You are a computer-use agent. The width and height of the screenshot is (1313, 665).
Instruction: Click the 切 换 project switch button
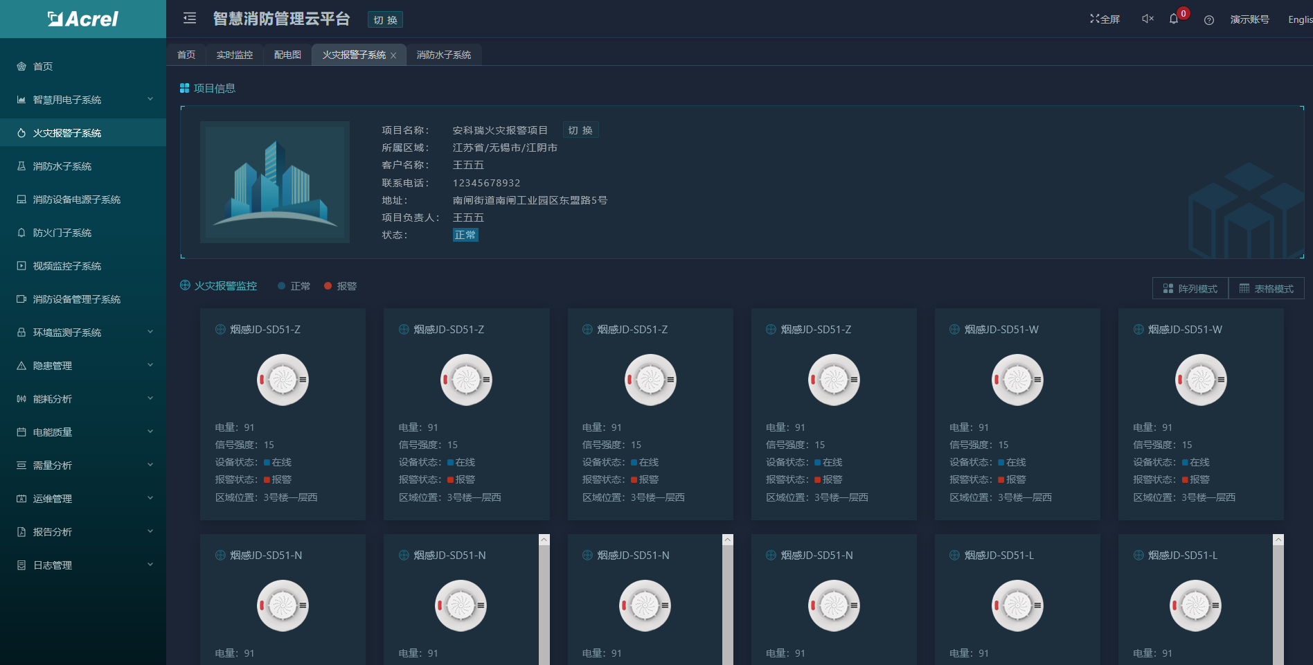(x=581, y=130)
